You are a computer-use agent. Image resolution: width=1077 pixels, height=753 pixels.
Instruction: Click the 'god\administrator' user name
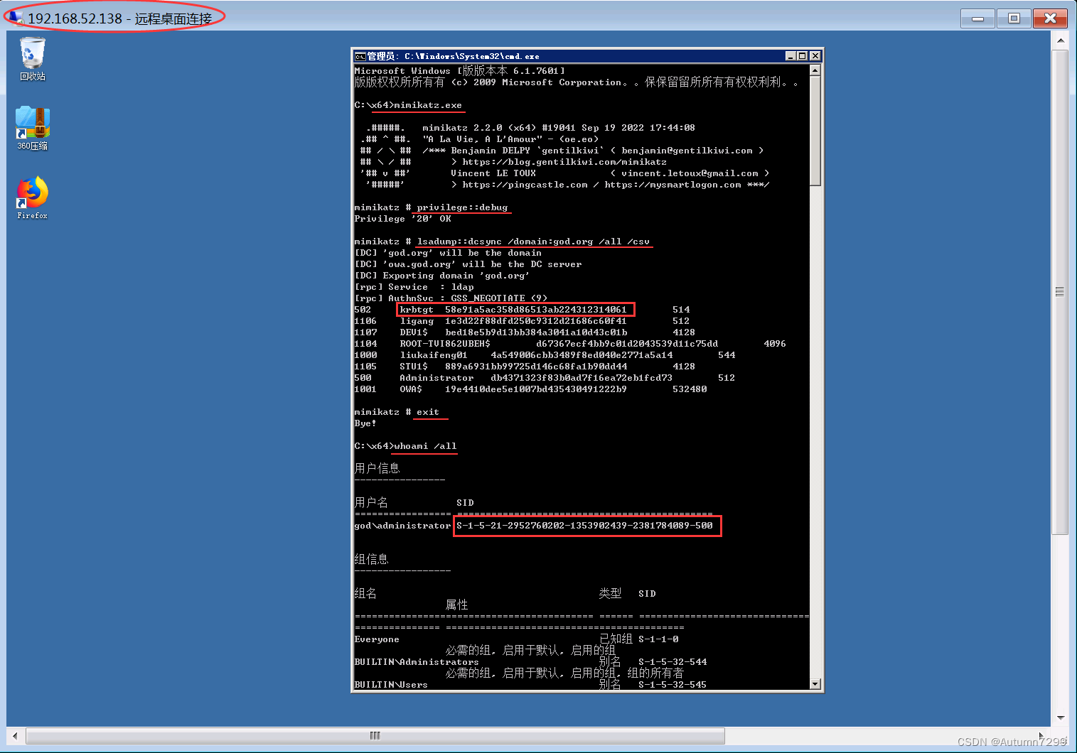point(402,526)
